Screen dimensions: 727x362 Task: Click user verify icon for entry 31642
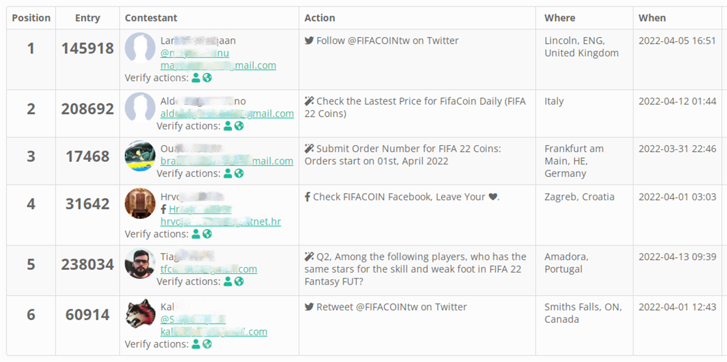point(196,234)
